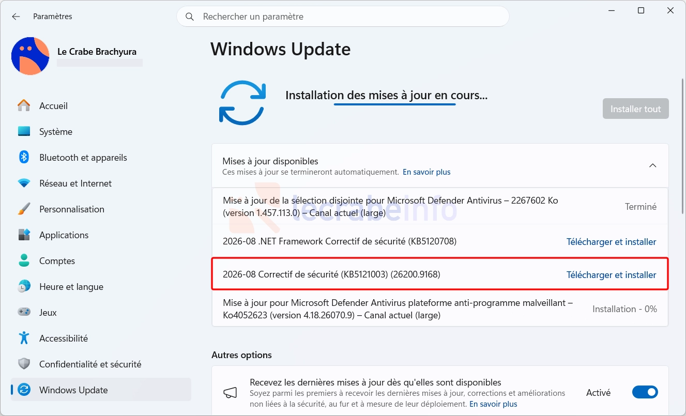Click the 'Mises à jour disponibles' heading
This screenshot has width=686, height=416.
pyautogui.click(x=270, y=161)
